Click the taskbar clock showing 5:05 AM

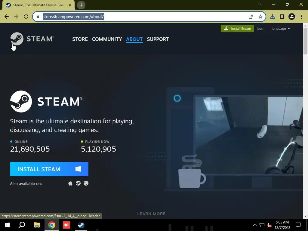tap(282, 225)
